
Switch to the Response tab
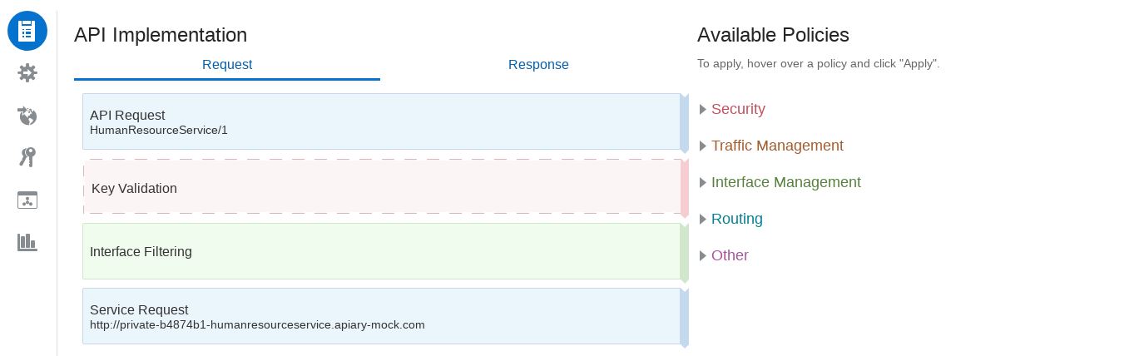(x=538, y=65)
